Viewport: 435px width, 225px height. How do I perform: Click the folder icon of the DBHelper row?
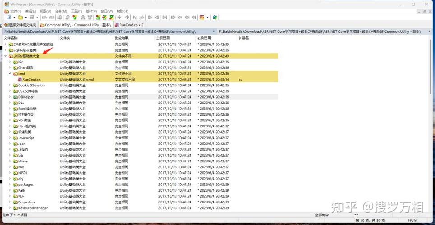point(15,97)
